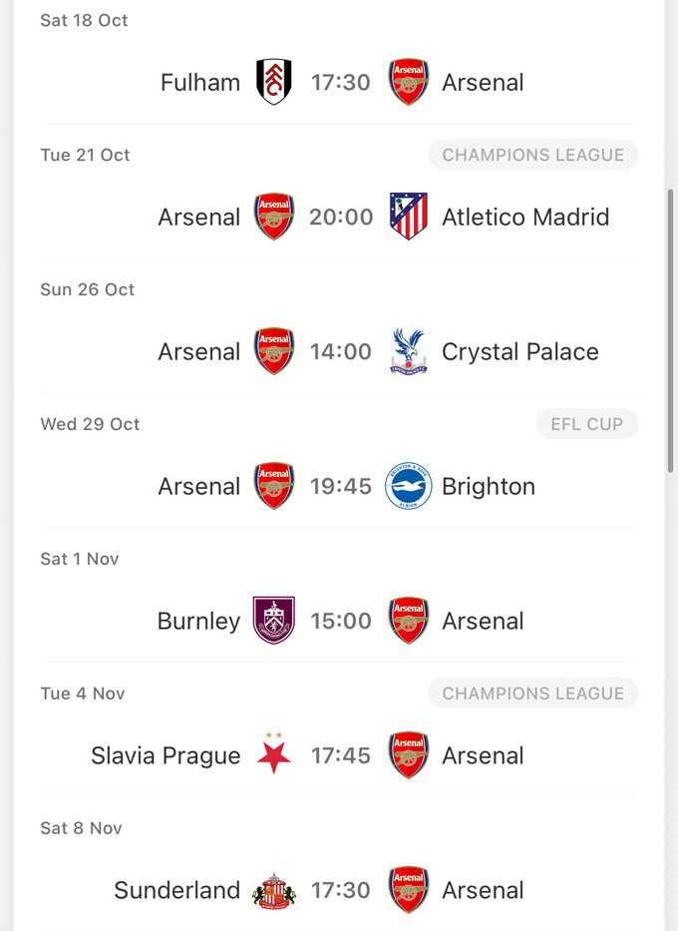678x931 pixels.
Task: Click the Fulham club crest
Action: tap(274, 82)
